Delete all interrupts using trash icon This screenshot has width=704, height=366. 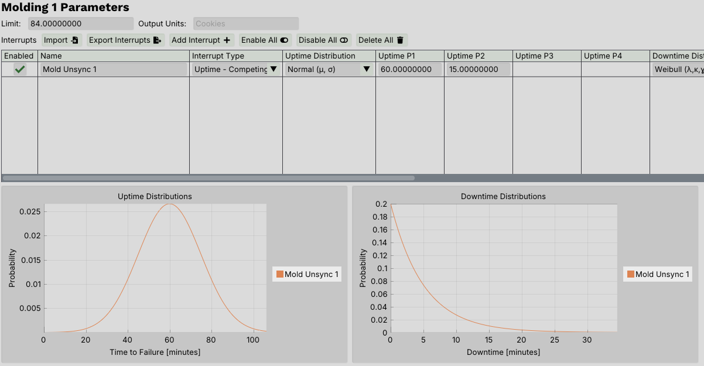[400, 40]
